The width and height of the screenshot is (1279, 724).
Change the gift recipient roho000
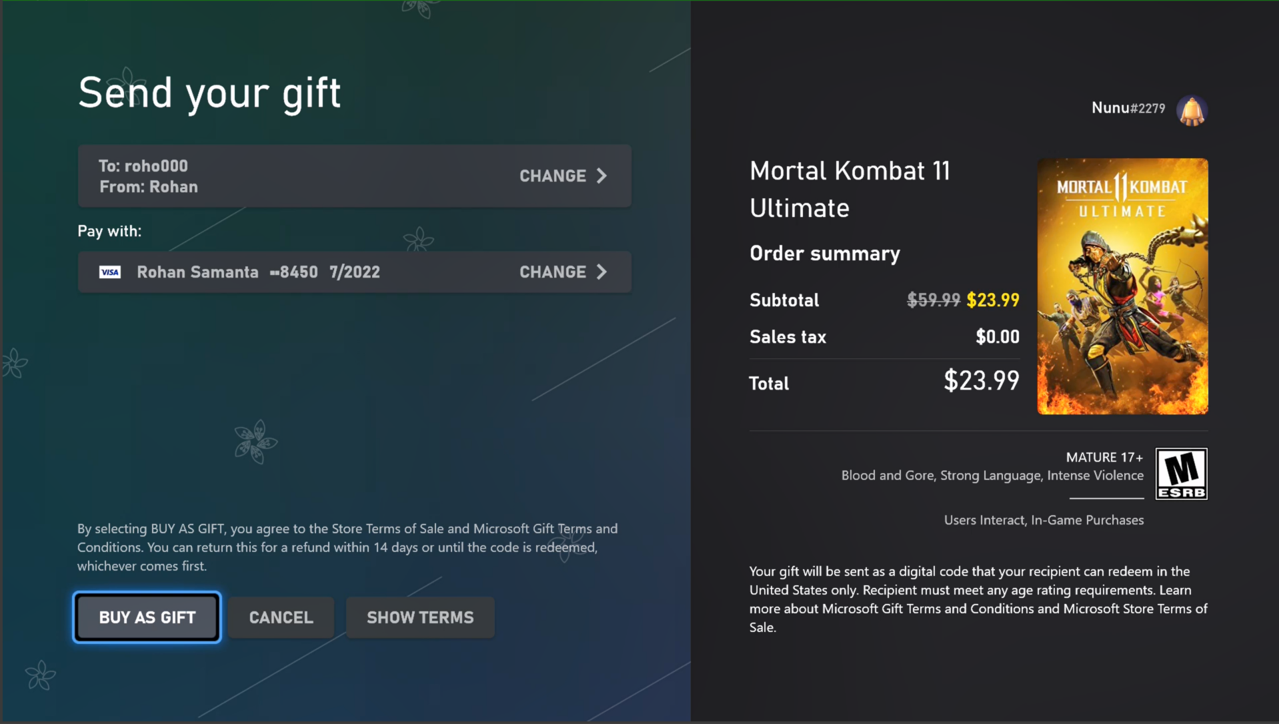354,176
